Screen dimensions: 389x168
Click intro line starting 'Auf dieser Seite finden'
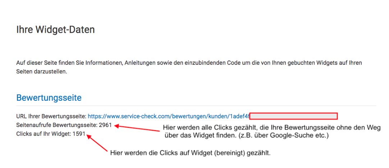[189, 63]
